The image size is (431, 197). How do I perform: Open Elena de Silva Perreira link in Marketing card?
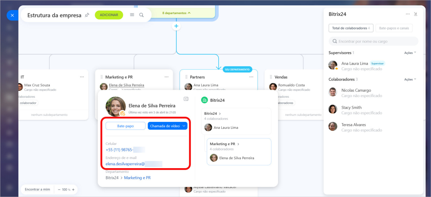coord(127,85)
